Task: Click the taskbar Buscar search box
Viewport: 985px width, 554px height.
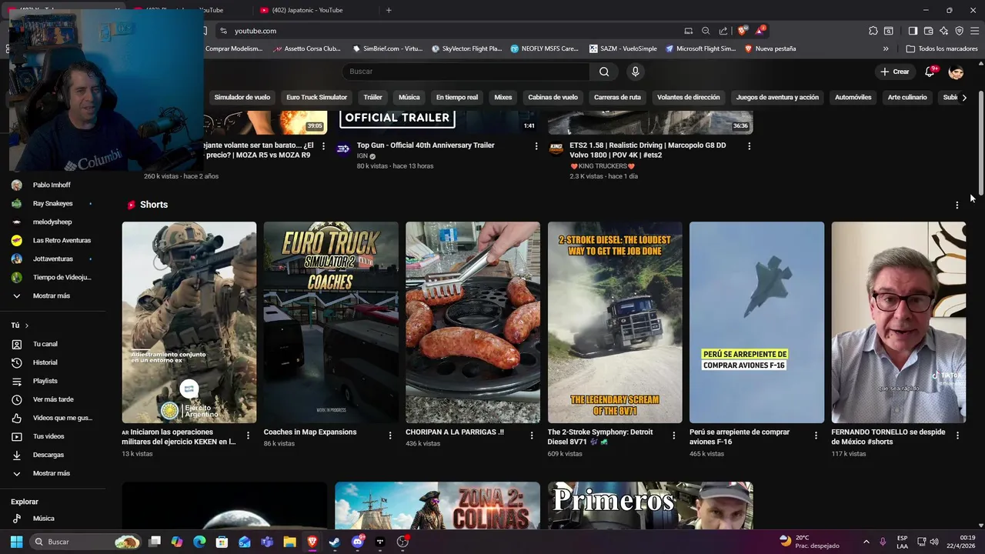Action: click(x=85, y=542)
